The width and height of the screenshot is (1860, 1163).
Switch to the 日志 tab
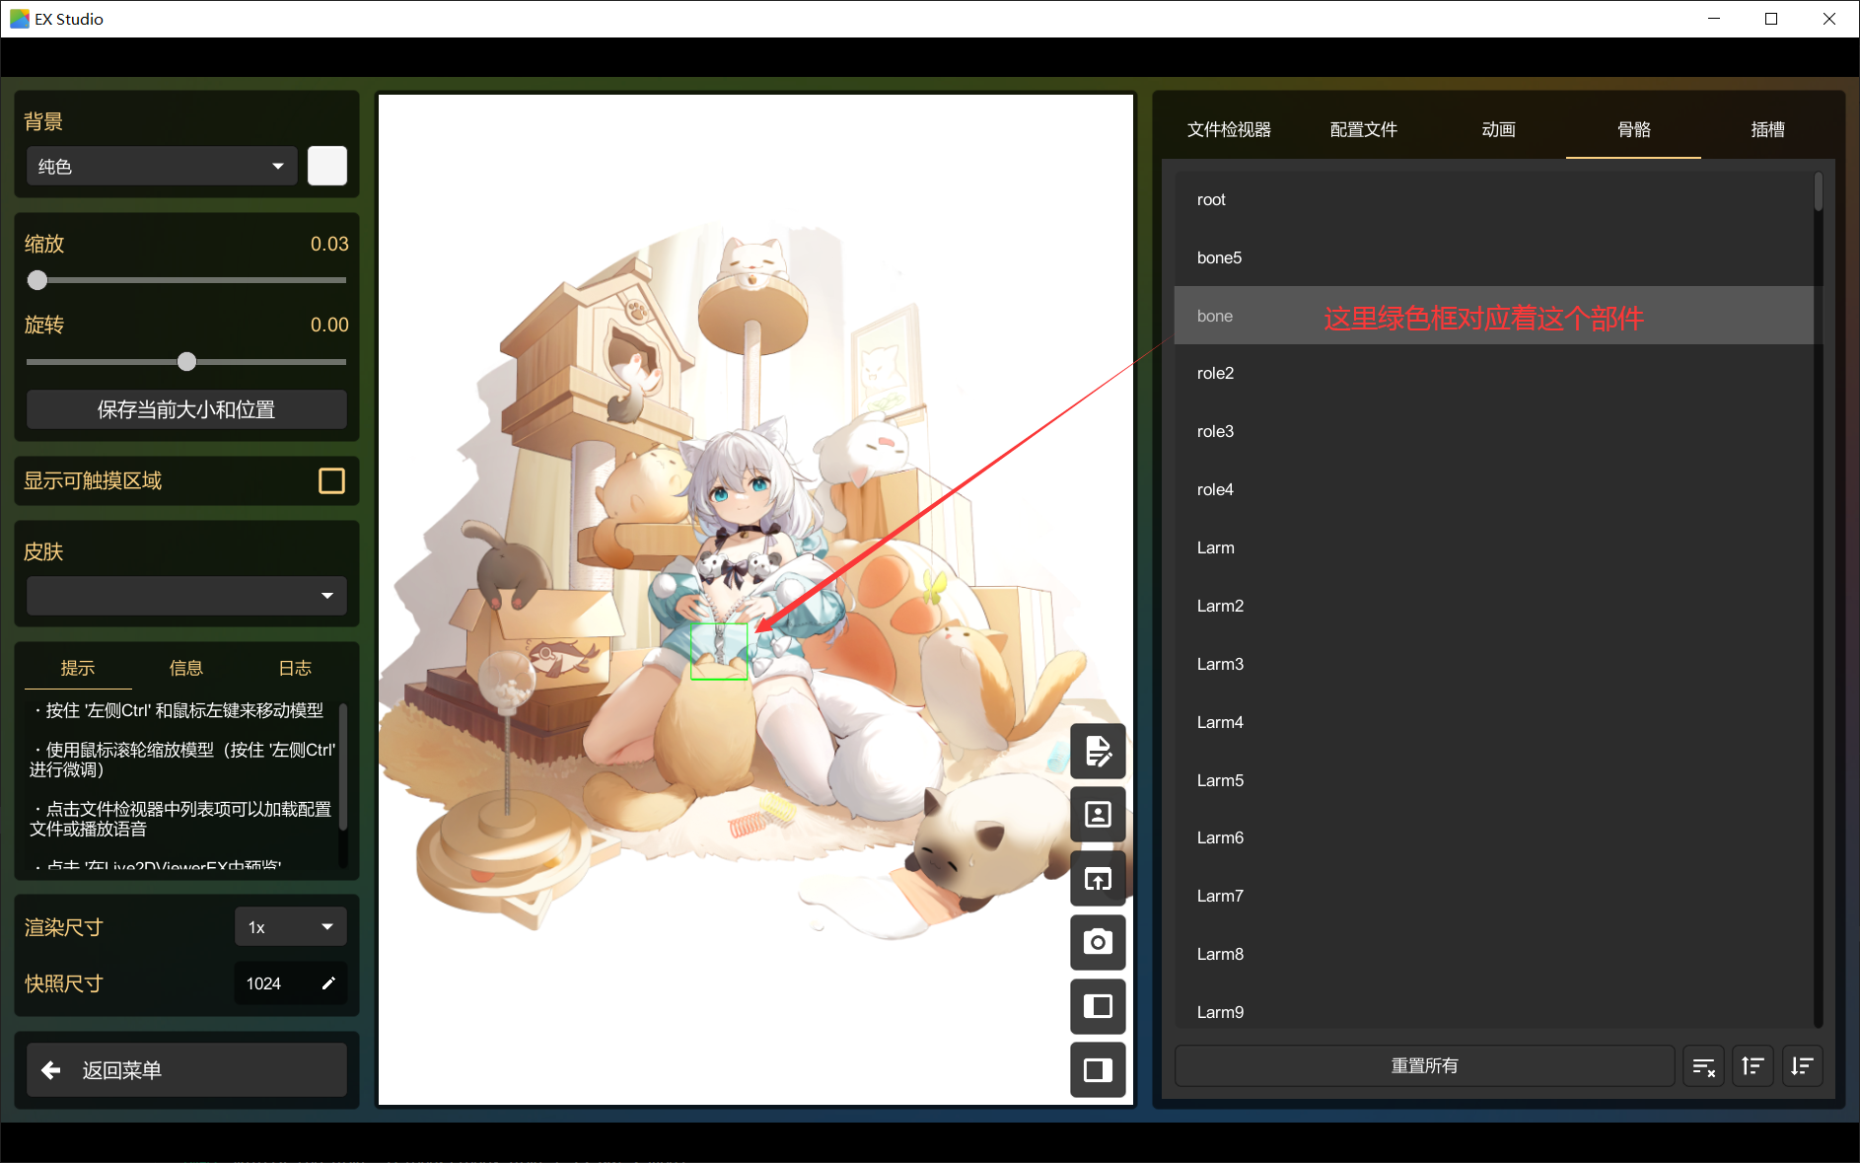tap(295, 668)
